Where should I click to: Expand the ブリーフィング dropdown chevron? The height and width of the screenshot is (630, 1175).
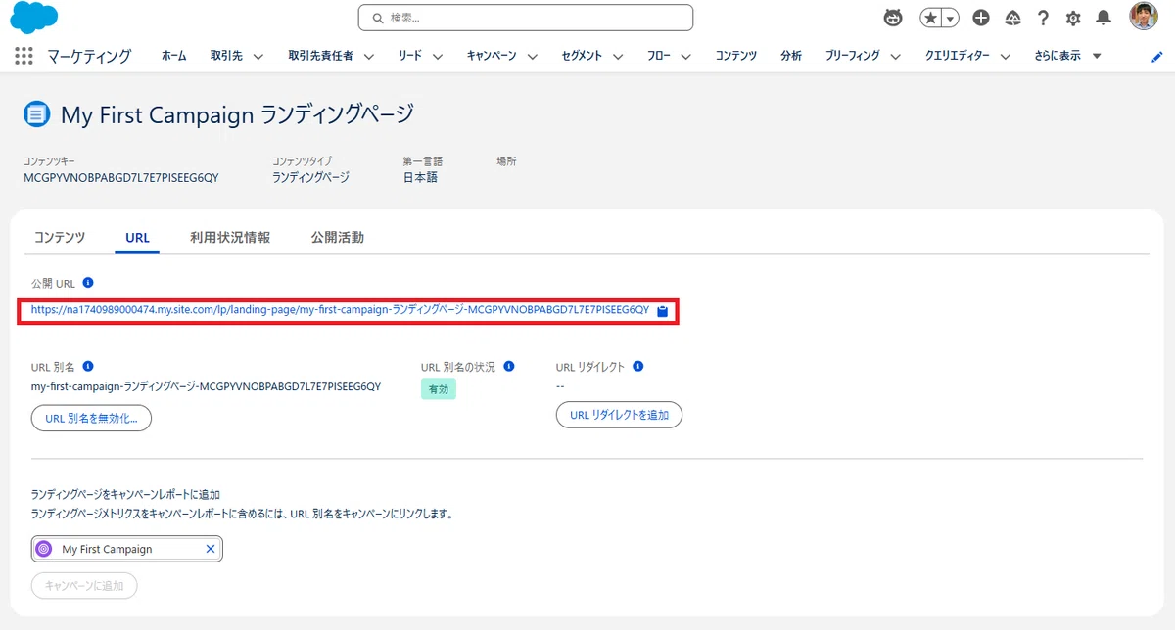click(896, 57)
